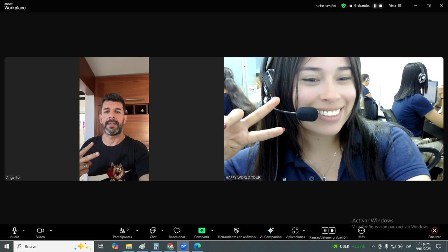The image size is (448, 252).
Task: Click the Meet Now tray icon
Action: pos(380,246)
